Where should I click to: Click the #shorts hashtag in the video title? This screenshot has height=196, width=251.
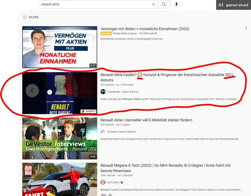click(x=107, y=80)
